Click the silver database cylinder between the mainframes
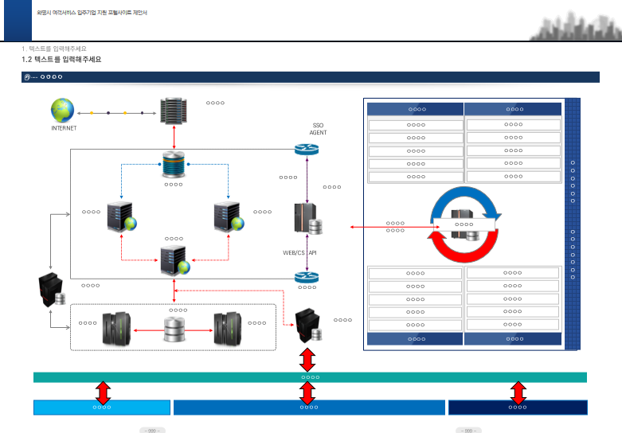The width and height of the screenshot is (622, 433). (174, 329)
